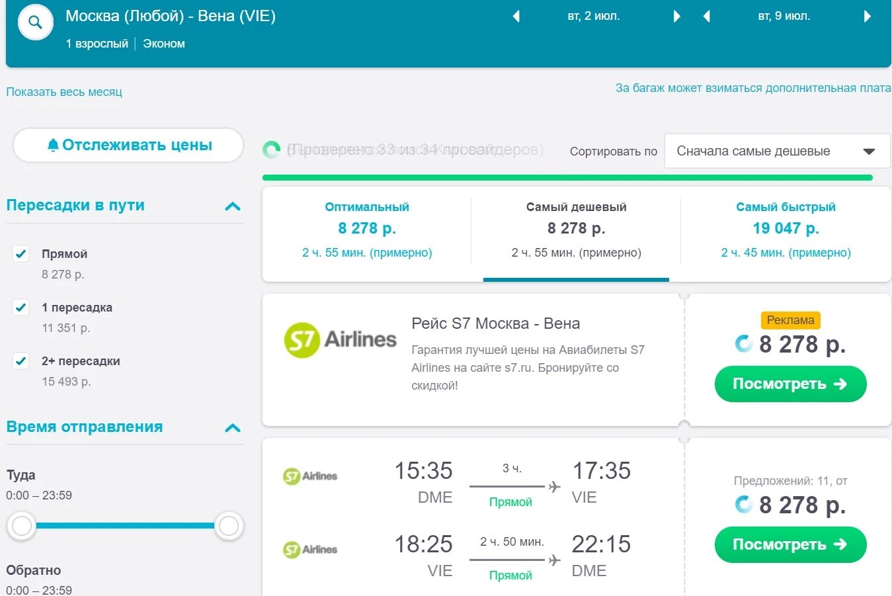This screenshot has height=596, width=892.
Task: Click the Отслеживать цены button
Action: (x=128, y=145)
